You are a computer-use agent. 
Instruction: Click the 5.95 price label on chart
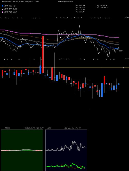(121, 51)
